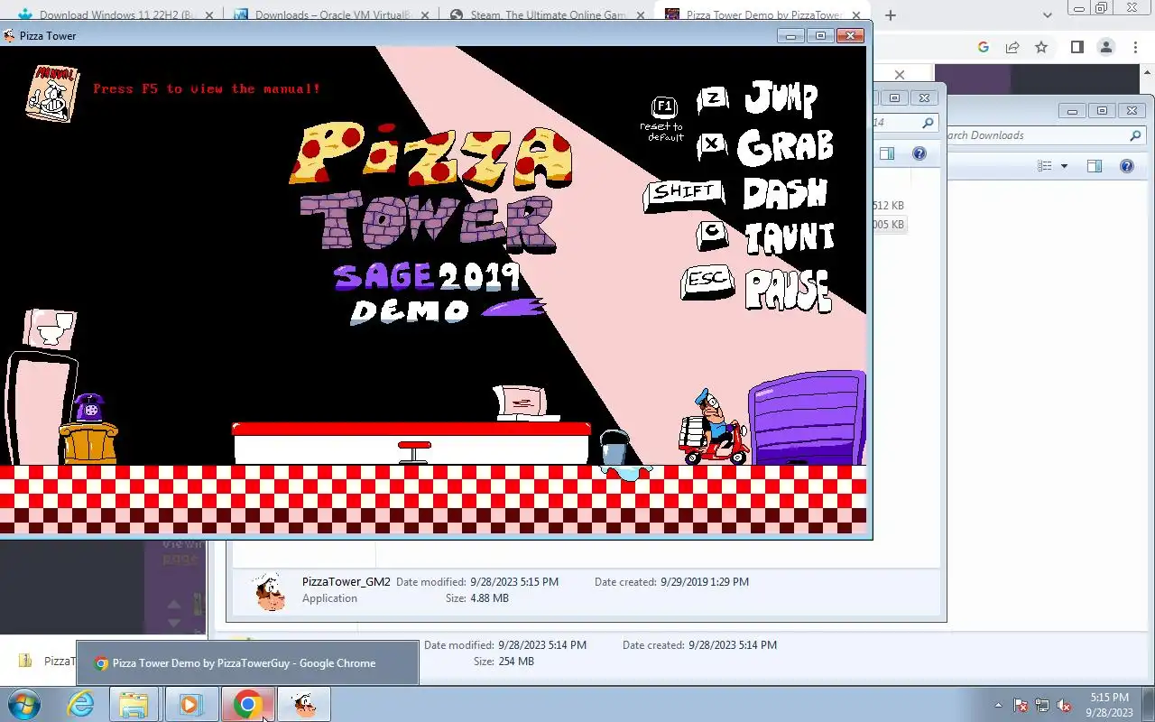The height and width of the screenshot is (722, 1155).
Task: Click the pizza delivery guy on scooter
Action: coord(715,429)
